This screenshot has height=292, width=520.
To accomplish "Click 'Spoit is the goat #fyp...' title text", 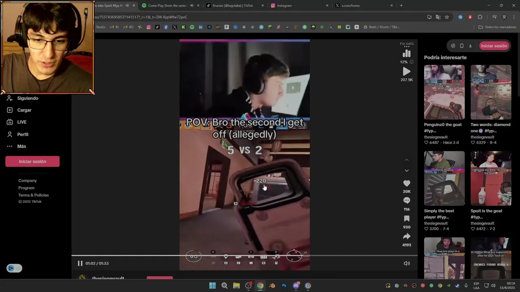I will click(x=486, y=214).
